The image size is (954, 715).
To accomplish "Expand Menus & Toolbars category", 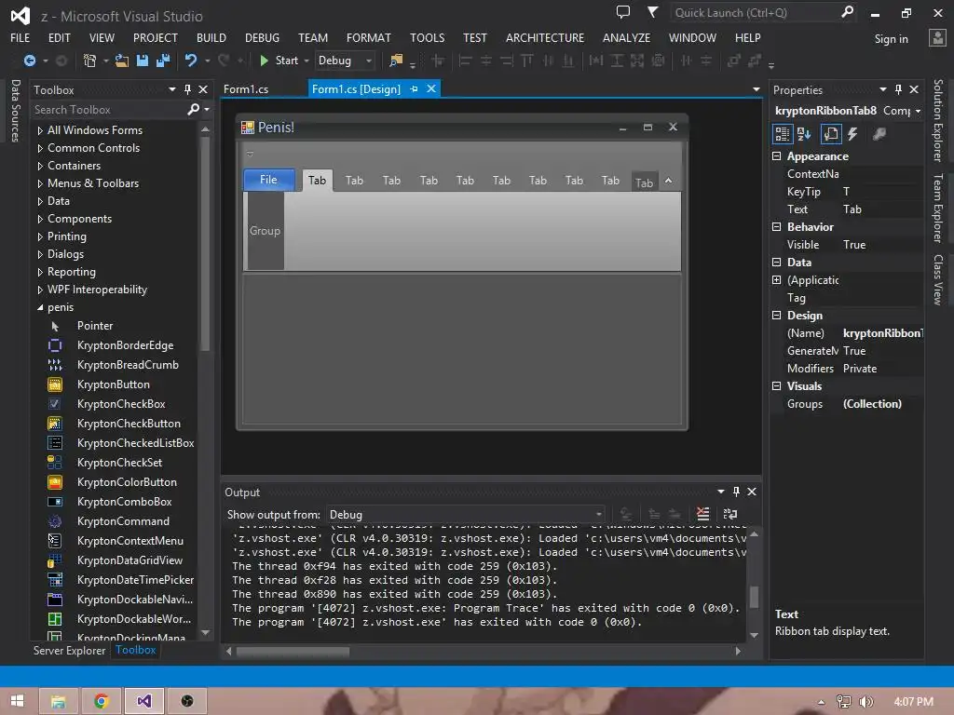I will pos(40,183).
